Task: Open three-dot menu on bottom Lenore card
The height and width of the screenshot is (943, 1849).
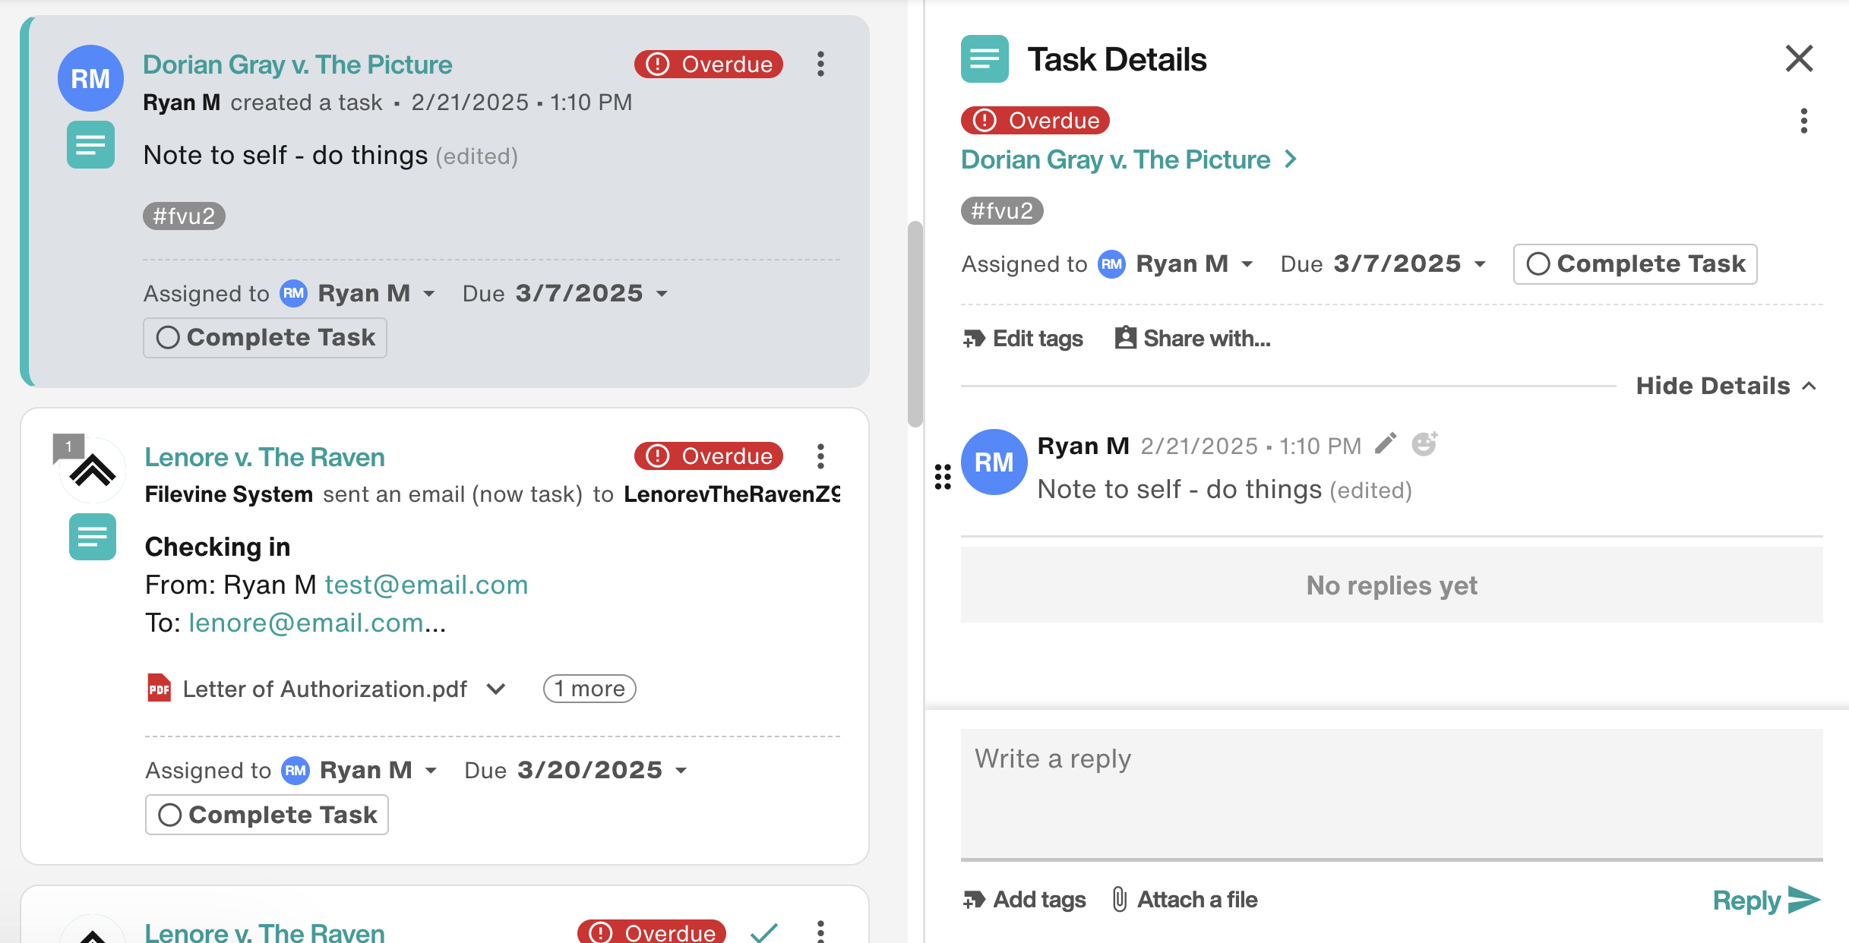Action: point(820,931)
